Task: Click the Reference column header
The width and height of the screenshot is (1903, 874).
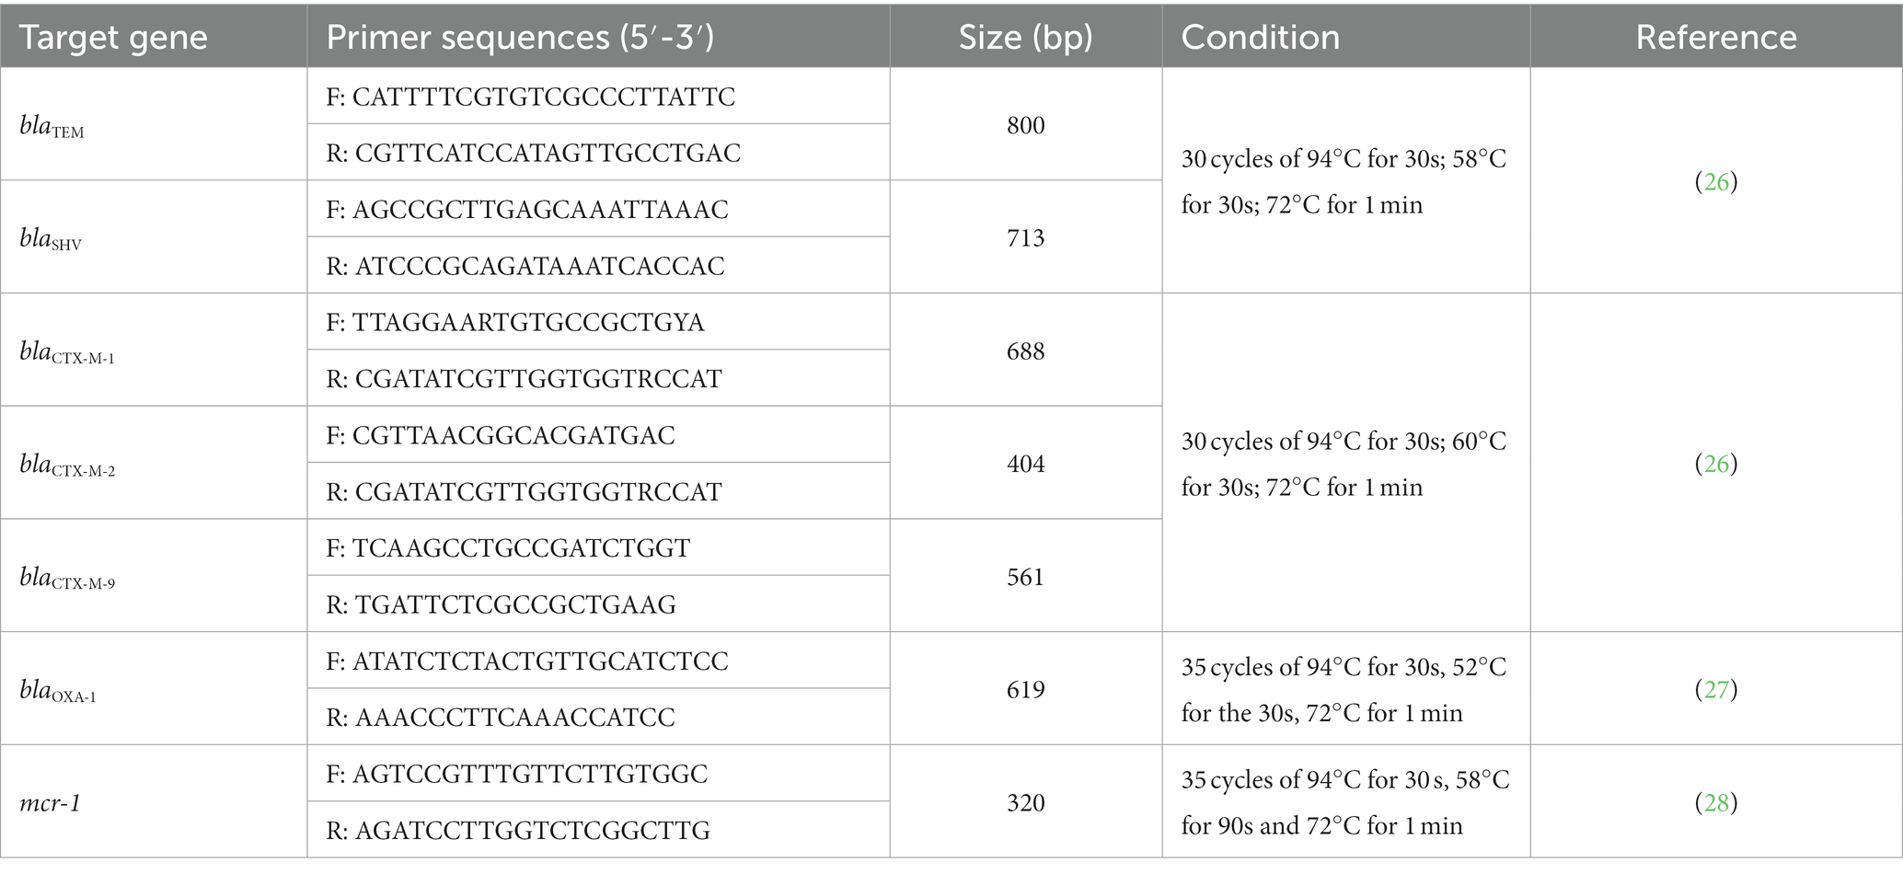Action: click(x=1716, y=37)
